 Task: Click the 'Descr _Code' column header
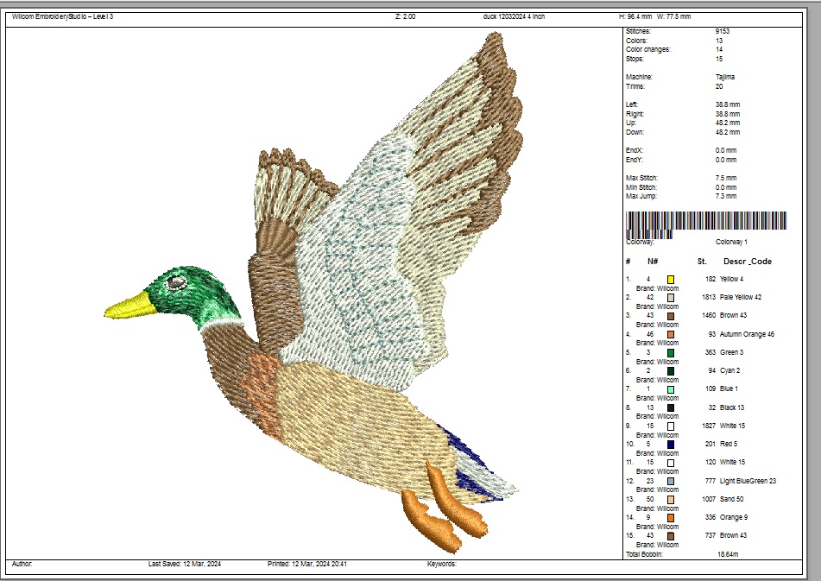point(748,262)
